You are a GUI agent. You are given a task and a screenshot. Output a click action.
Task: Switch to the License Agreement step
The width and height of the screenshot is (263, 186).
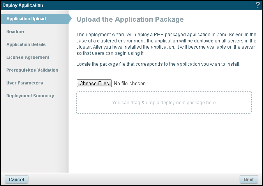[28, 57]
